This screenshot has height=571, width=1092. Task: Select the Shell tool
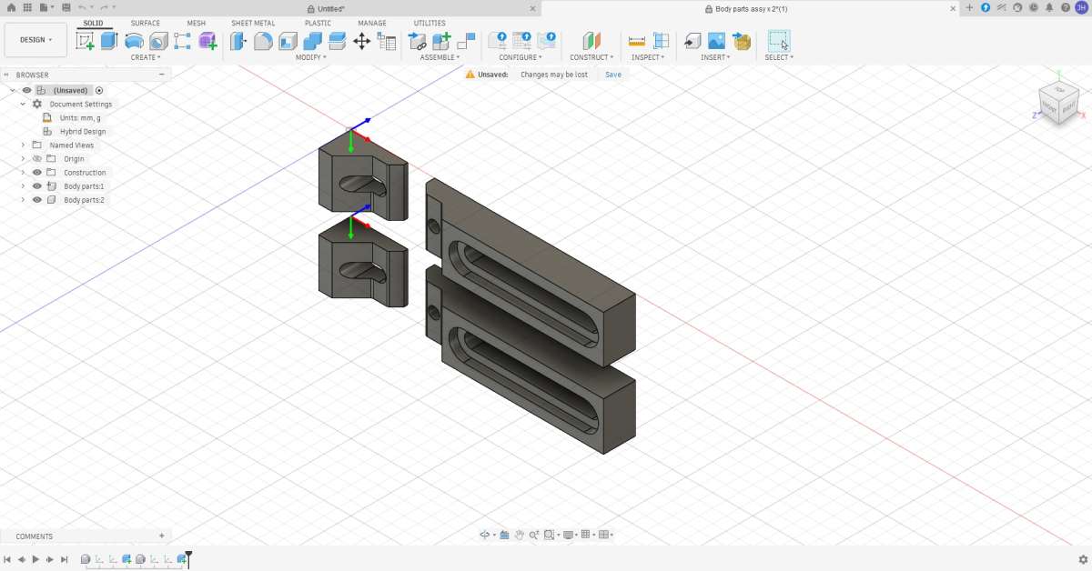[288, 41]
